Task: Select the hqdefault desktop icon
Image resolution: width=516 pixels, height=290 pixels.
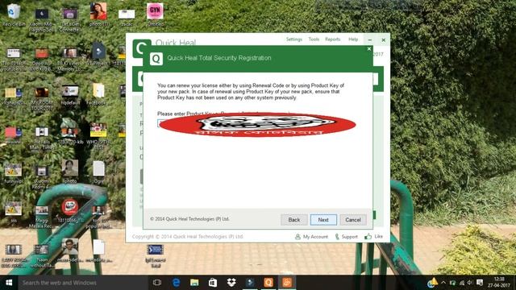Action: pyautogui.click(x=70, y=95)
